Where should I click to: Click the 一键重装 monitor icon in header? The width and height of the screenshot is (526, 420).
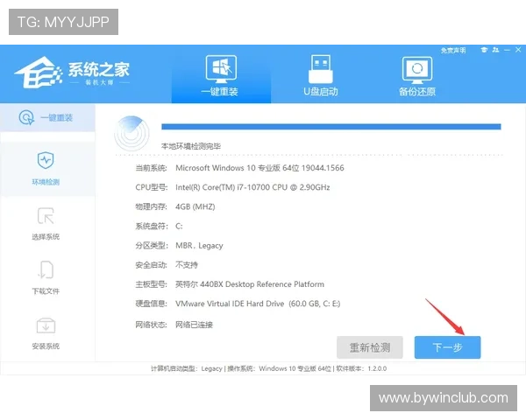[221, 69]
